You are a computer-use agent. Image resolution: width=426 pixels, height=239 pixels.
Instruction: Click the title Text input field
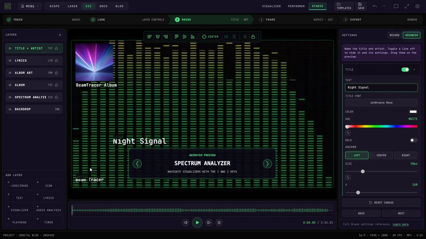click(x=381, y=88)
